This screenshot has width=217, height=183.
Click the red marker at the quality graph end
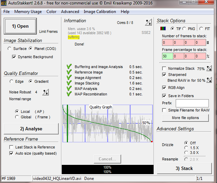pos(151,141)
